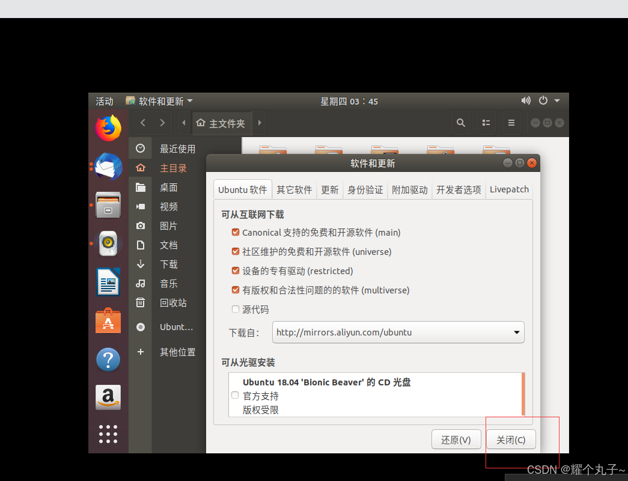The image size is (628, 481).
Task: Toggle the universe community software checkbox
Action: pos(236,251)
